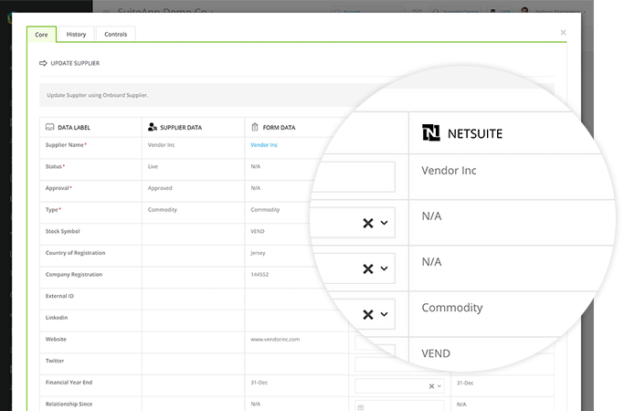Switch to the Core tab

(41, 35)
